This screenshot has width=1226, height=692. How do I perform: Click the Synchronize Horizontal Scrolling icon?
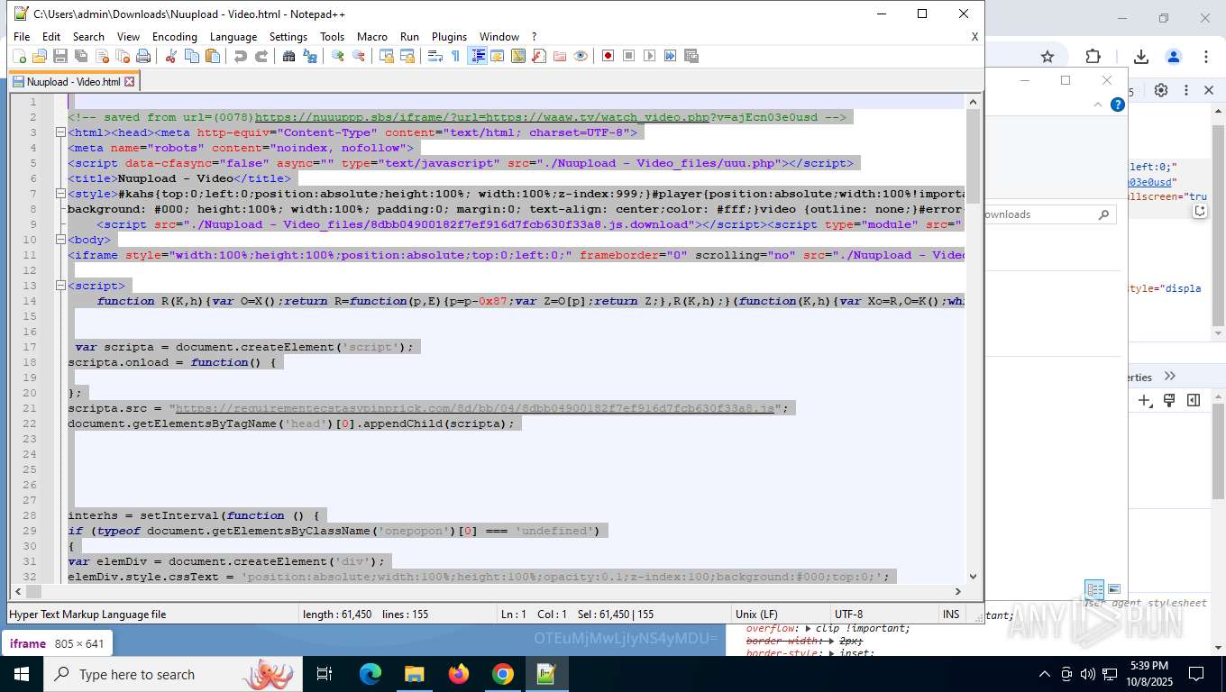pos(407,56)
